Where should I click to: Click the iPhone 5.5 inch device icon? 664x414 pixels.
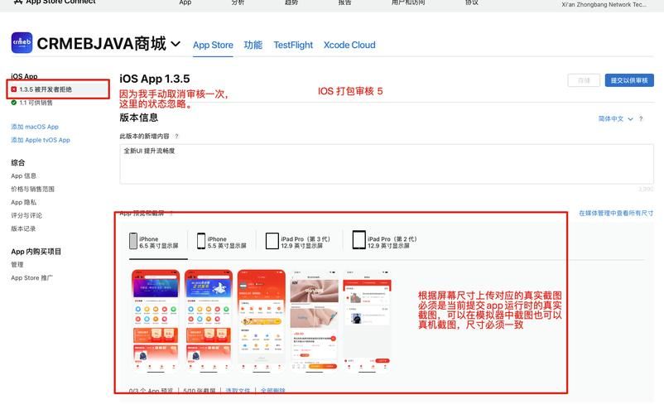(201, 241)
